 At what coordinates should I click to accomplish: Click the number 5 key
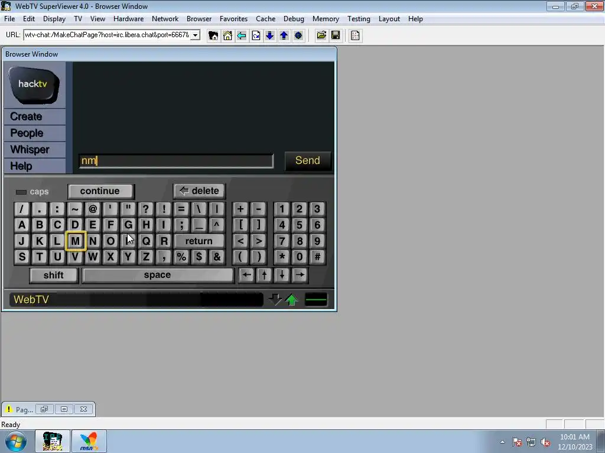pos(300,225)
